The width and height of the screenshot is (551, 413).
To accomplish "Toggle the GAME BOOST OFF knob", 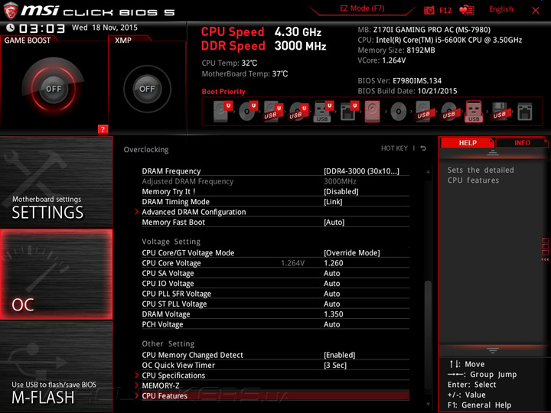I will [54, 89].
